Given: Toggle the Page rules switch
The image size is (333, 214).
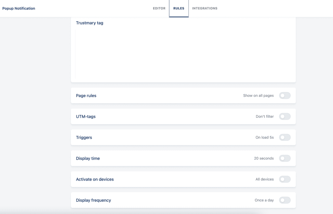Looking at the screenshot, I should 285,96.
